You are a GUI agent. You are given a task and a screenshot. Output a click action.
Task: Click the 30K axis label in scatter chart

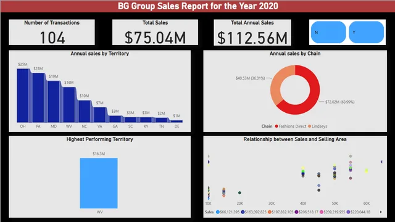(272, 203)
